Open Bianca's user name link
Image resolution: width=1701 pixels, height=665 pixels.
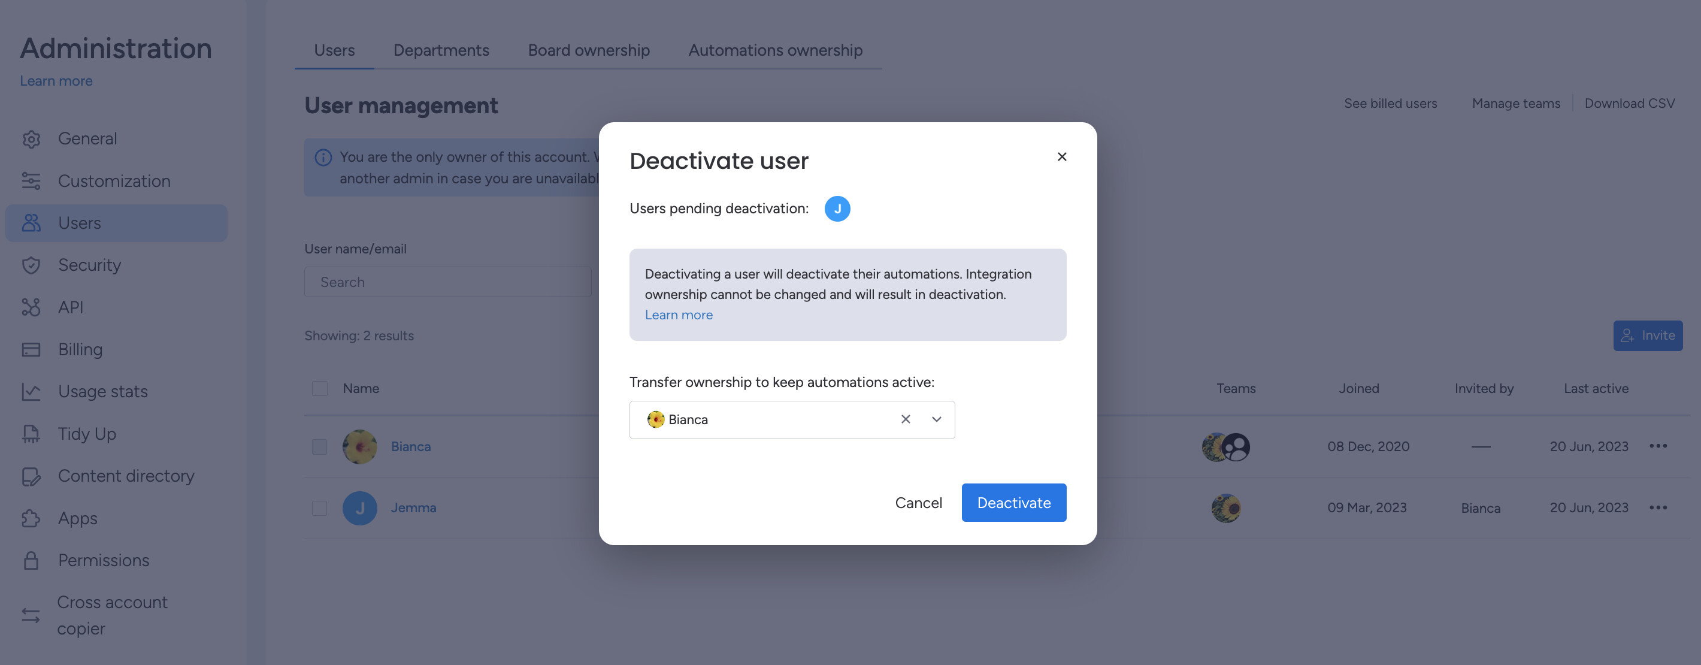coord(411,447)
